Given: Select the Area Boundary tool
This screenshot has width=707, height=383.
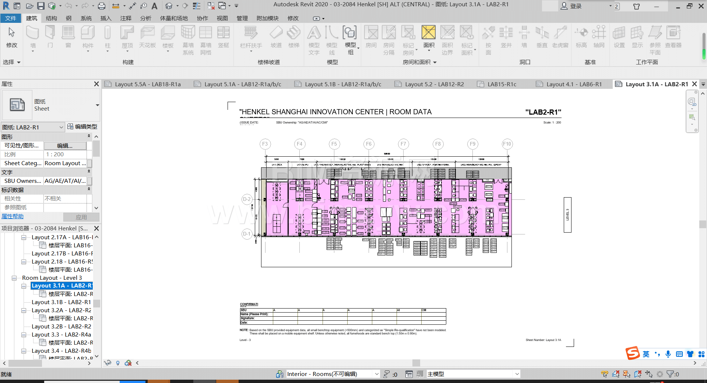Looking at the screenshot, I should pyautogui.click(x=447, y=40).
